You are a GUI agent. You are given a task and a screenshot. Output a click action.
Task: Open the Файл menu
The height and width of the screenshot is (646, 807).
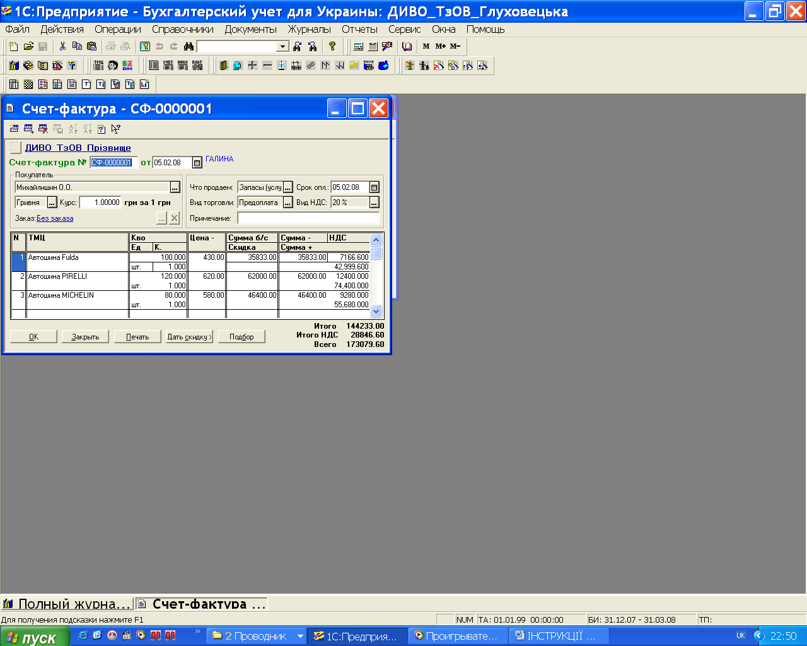17,29
